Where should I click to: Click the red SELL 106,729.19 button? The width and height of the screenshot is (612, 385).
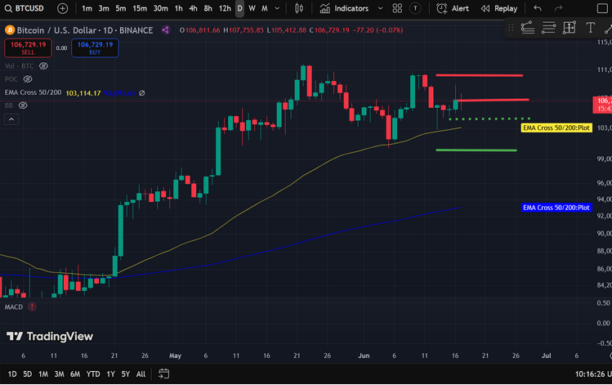pos(28,48)
